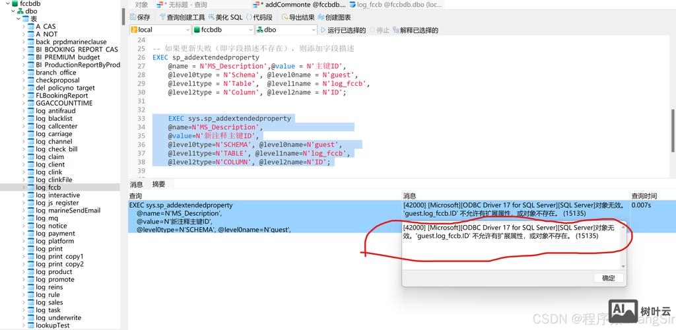Click the table icon for lookupTest

(30, 325)
